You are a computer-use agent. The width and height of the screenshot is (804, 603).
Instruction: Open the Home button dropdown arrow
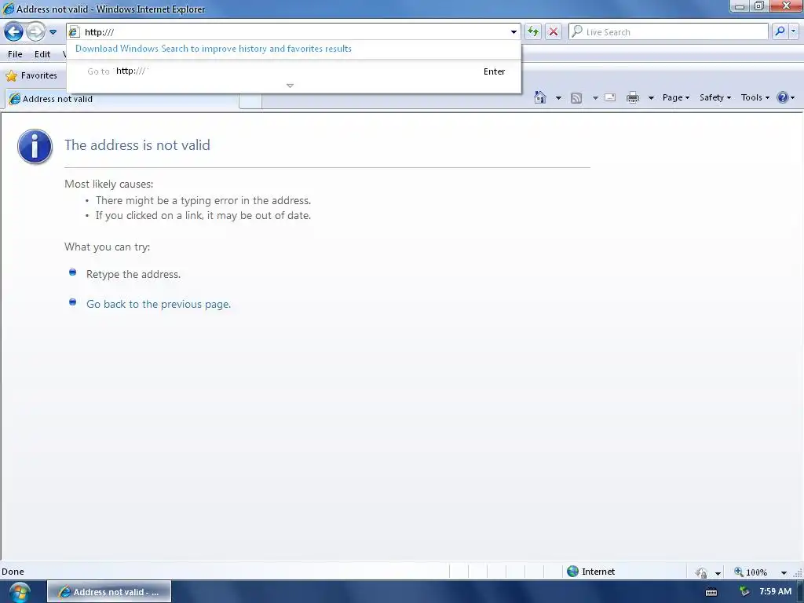point(558,97)
